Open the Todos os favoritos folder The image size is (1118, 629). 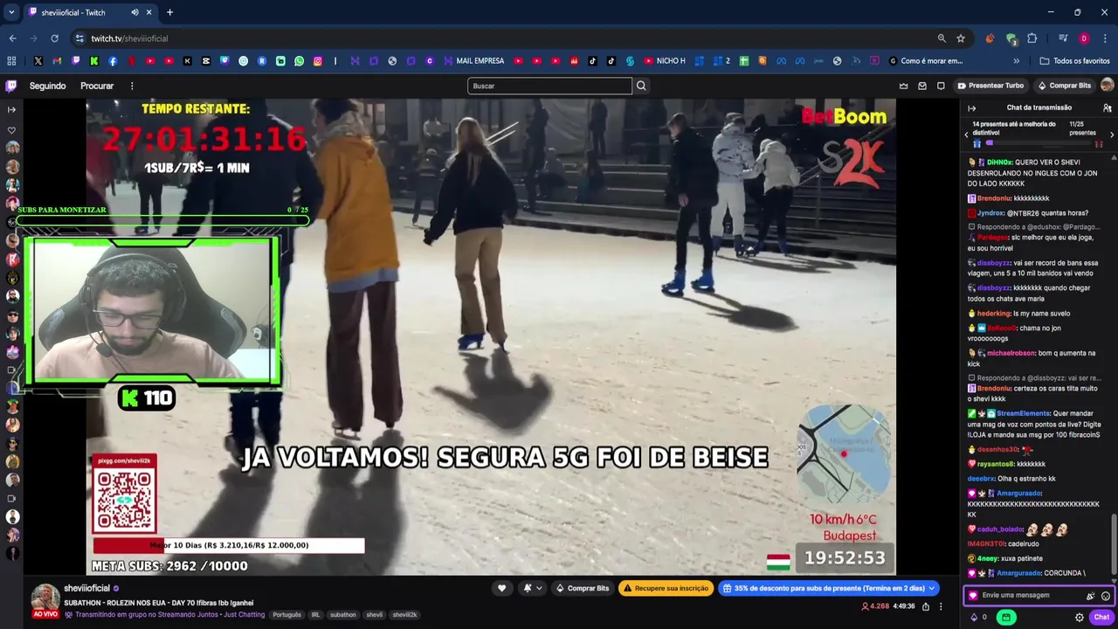tap(1074, 61)
